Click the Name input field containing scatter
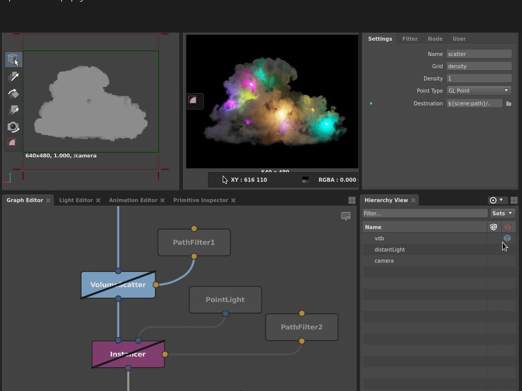Viewport: 522px width, 391px height. coord(479,54)
